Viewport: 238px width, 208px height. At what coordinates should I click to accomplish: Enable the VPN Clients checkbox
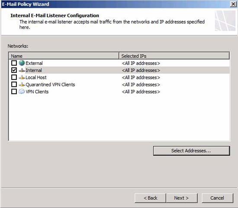pyautogui.click(x=14, y=91)
